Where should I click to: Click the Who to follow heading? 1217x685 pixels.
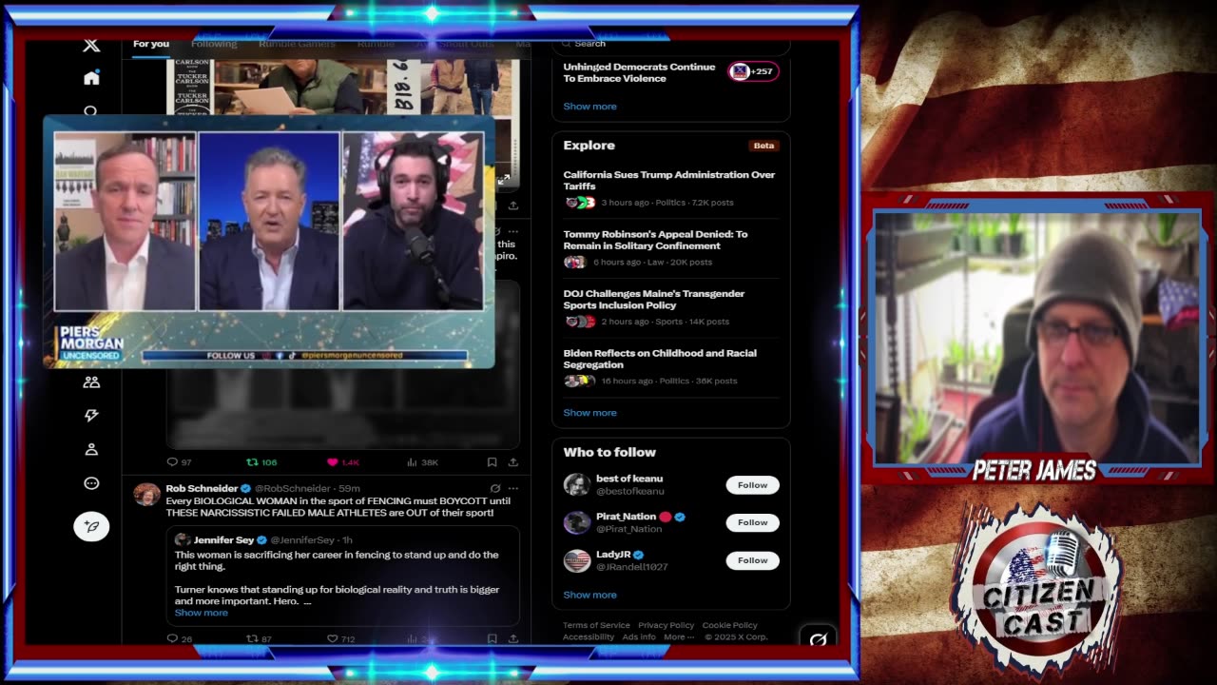[609, 452]
